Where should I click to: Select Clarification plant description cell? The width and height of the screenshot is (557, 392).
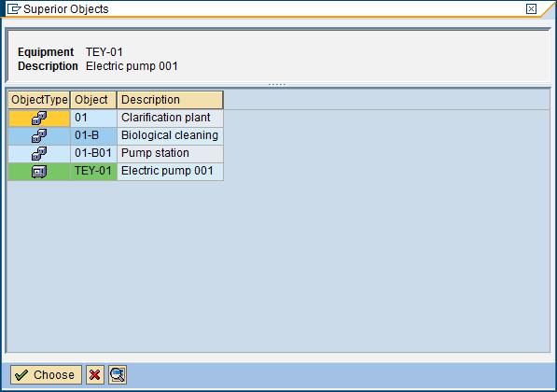click(170, 119)
